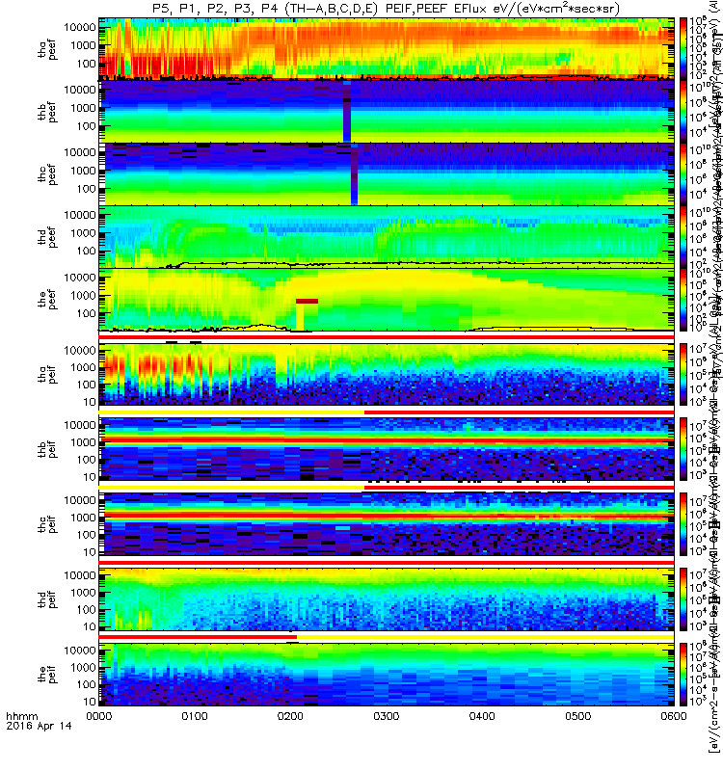This screenshot has height=771, width=723.
Task: Click the dark vertical stripe in thc peef panel
Action: 354,174
